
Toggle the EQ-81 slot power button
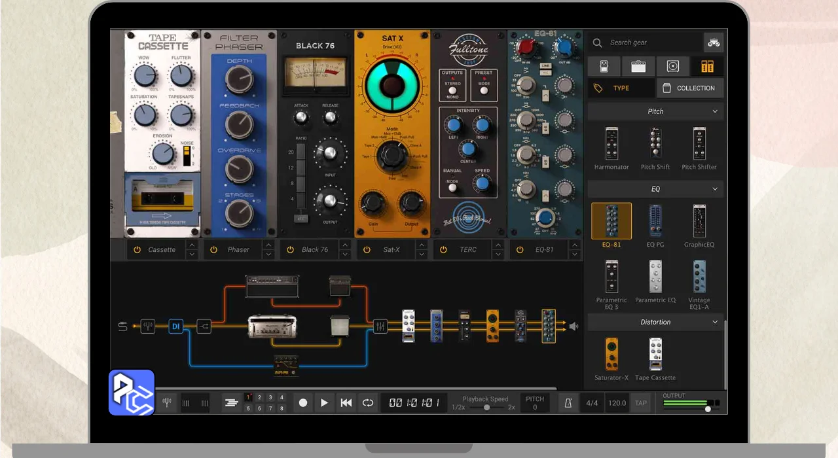tap(520, 249)
